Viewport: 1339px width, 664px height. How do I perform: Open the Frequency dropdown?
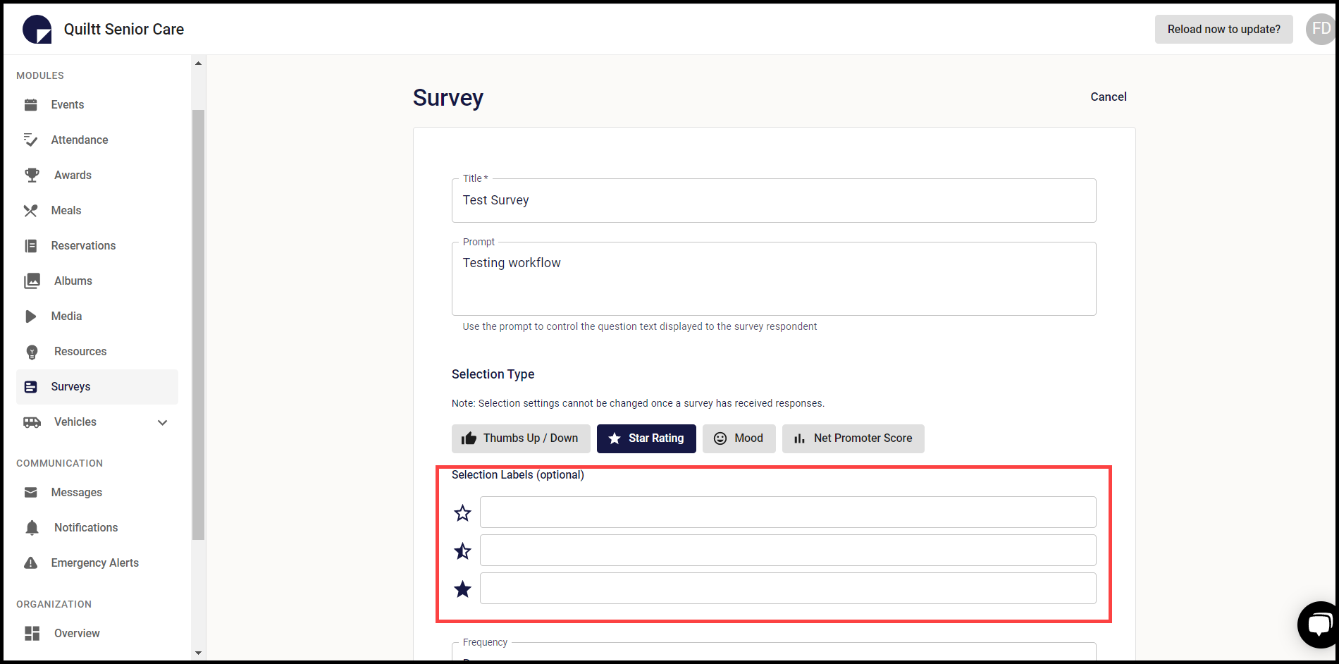(x=774, y=652)
